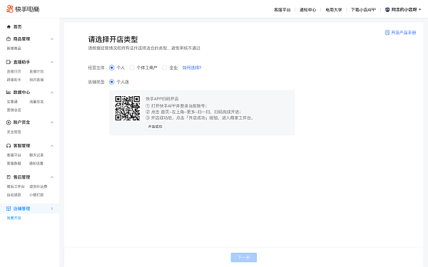Select the 个体工商户 radio option

click(132, 68)
